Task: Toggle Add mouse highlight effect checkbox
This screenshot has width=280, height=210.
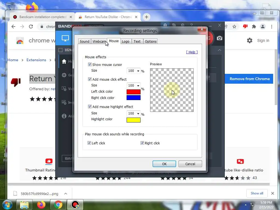Action: point(90,107)
